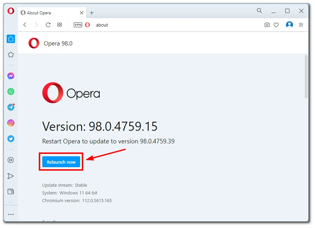Select the About Opera tab
The height and width of the screenshot is (228, 315).
[52, 13]
